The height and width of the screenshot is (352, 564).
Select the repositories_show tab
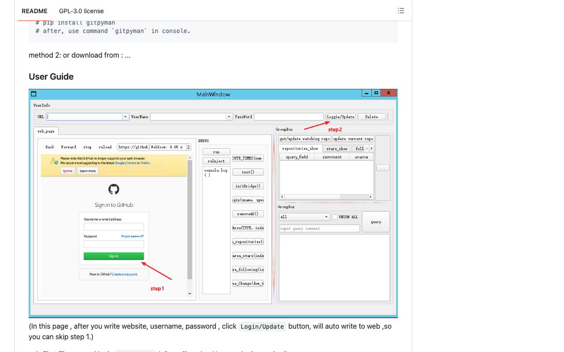(300, 148)
